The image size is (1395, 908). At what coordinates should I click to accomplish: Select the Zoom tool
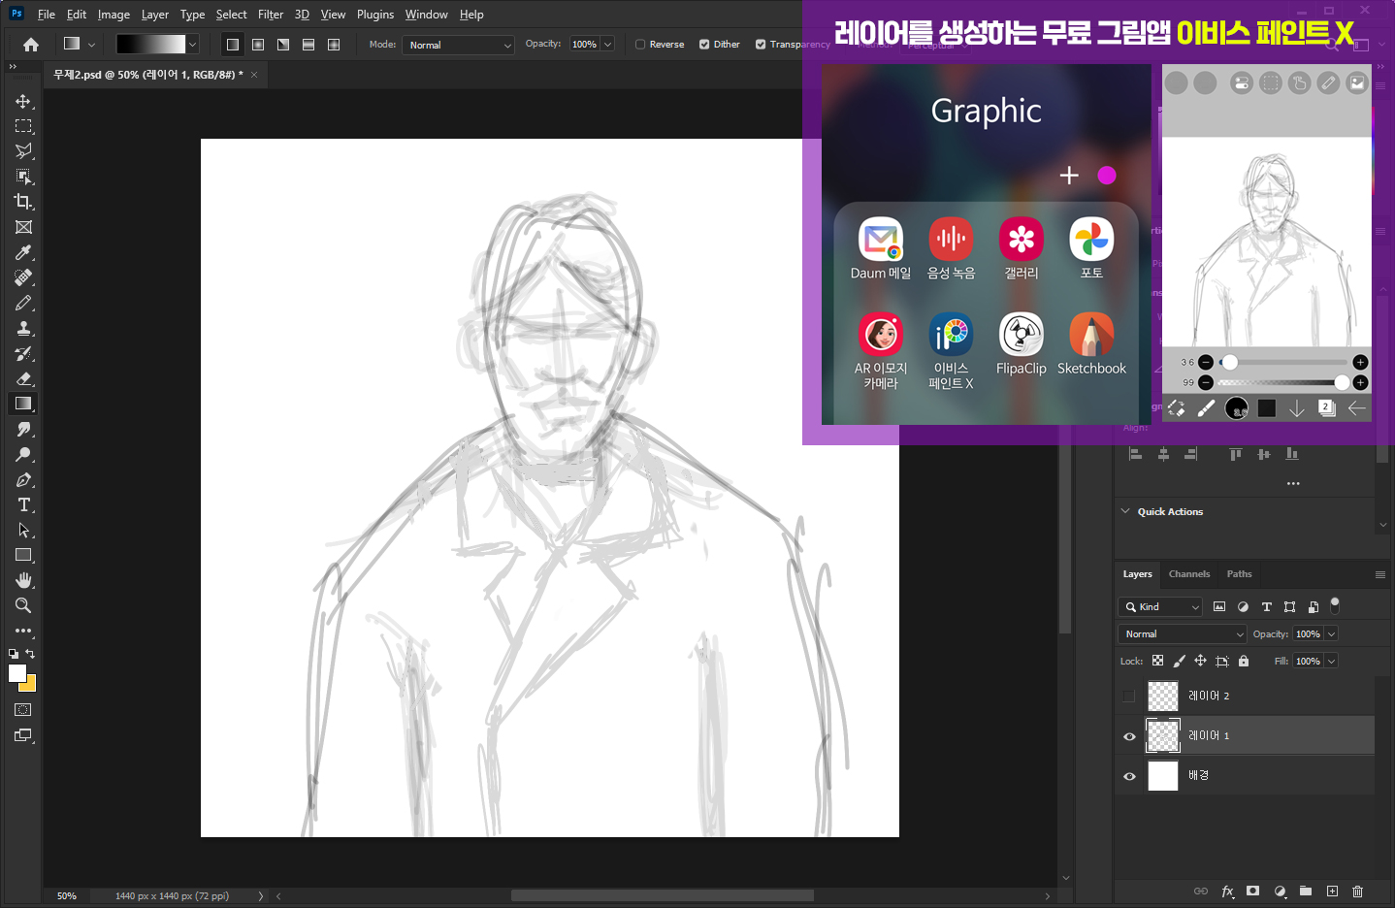pos(23,605)
